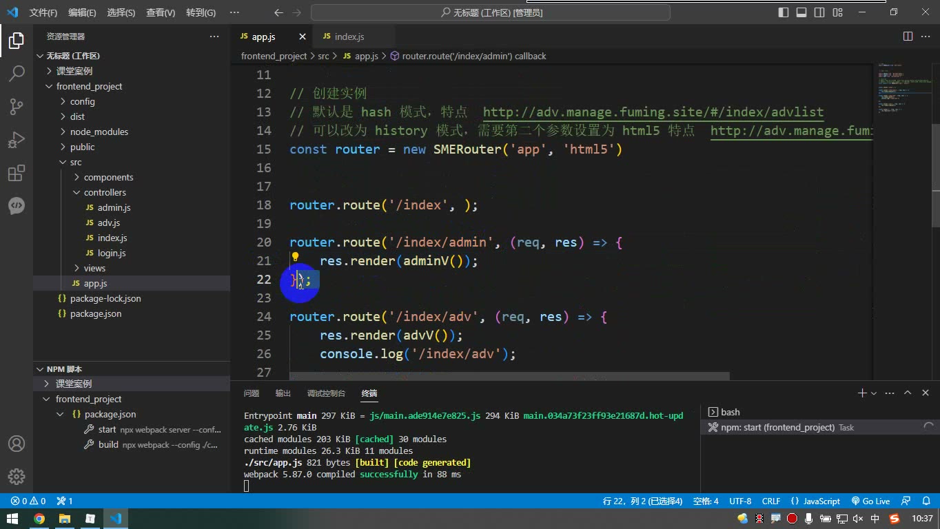Click Go Live in status bar

tap(870, 501)
